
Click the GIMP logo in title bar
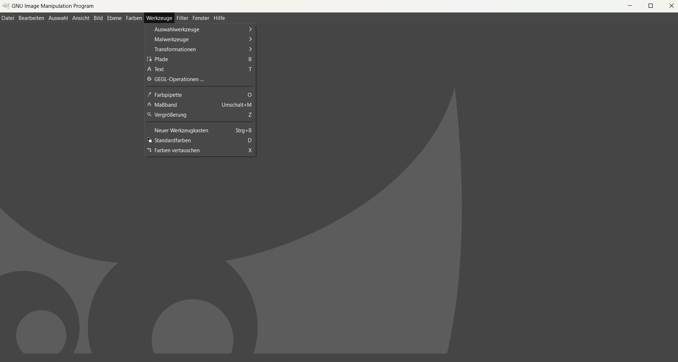tap(6, 6)
